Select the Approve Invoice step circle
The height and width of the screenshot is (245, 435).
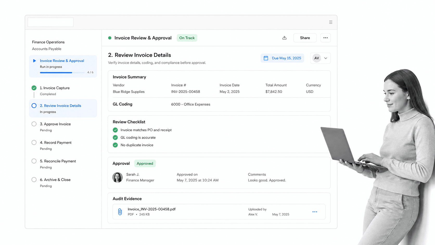[34, 124]
